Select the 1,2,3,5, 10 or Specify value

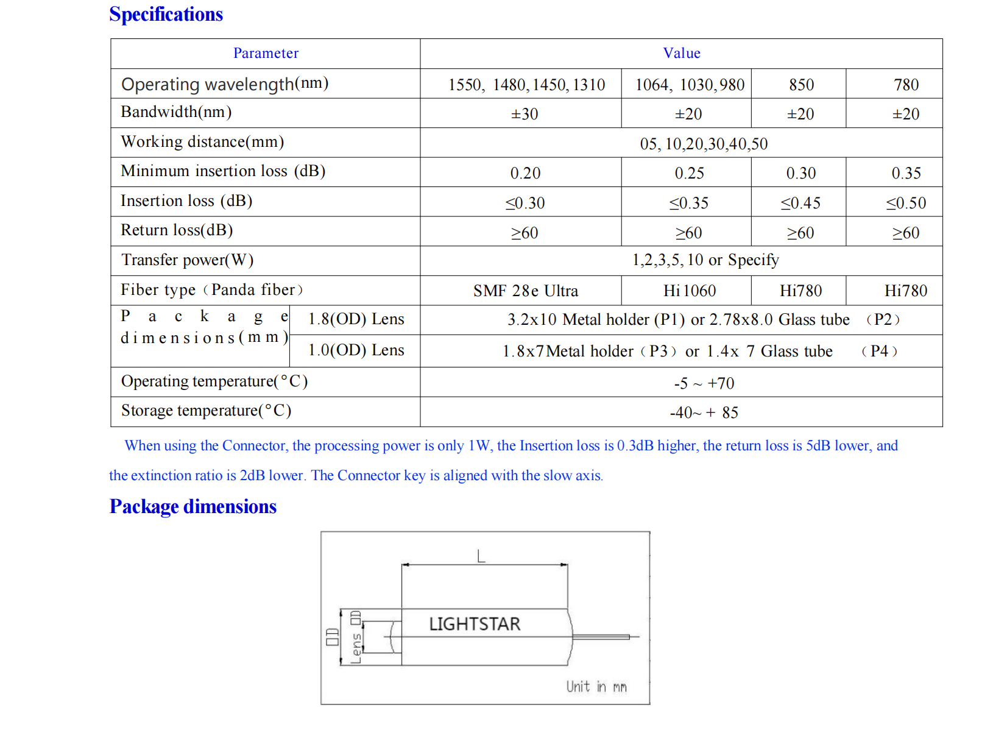tap(705, 260)
